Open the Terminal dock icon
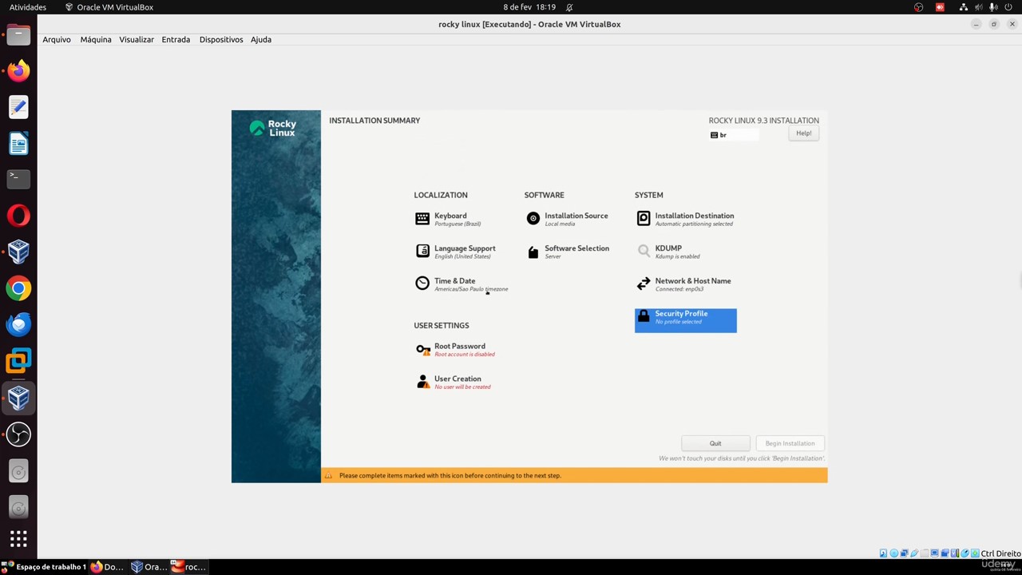 (18, 179)
